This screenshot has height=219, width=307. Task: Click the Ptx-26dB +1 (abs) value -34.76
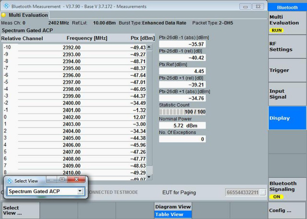(x=182, y=98)
